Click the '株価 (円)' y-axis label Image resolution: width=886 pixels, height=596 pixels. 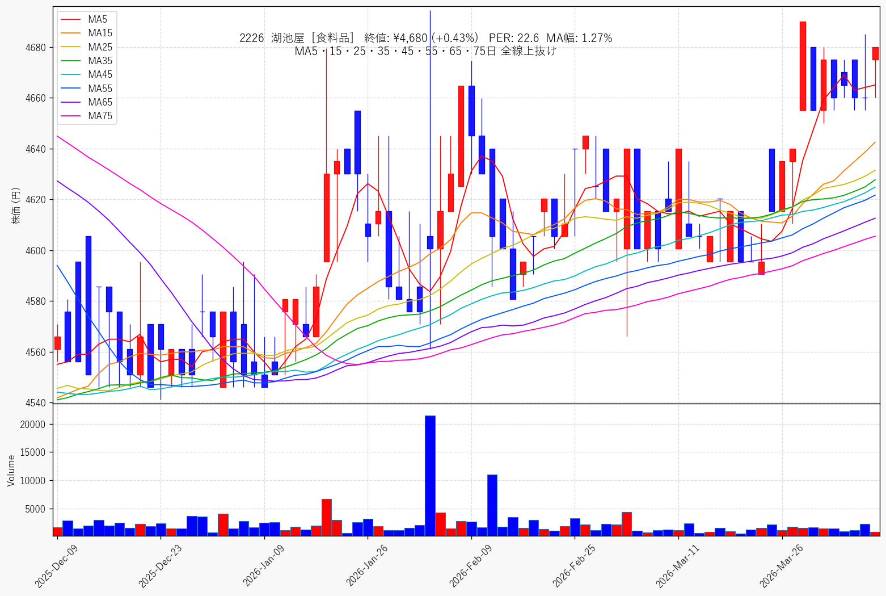[x=16, y=205]
